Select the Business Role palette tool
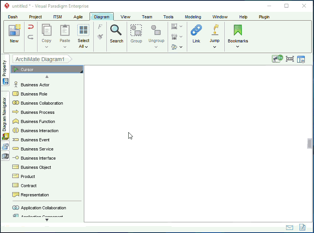 pyautogui.click(x=47, y=94)
